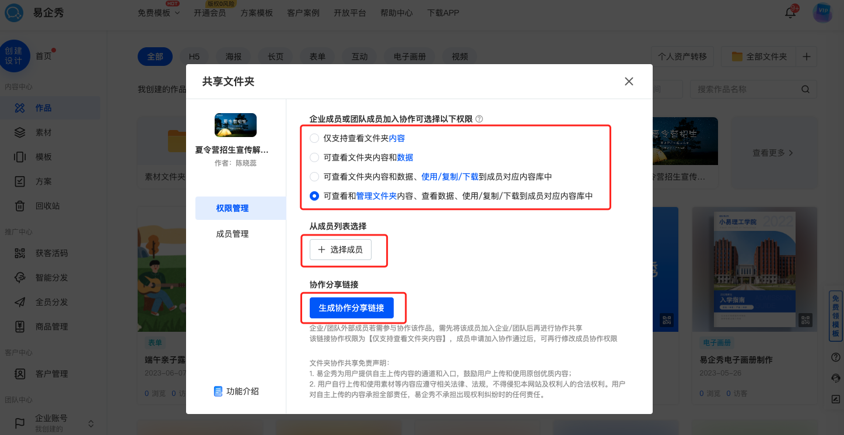Click the round help question icon on the right edge
This screenshot has width=844, height=435.
coord(836,357)
